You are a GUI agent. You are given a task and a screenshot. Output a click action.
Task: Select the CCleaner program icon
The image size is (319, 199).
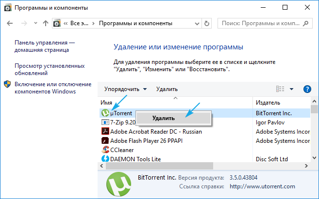coord(105,150)
